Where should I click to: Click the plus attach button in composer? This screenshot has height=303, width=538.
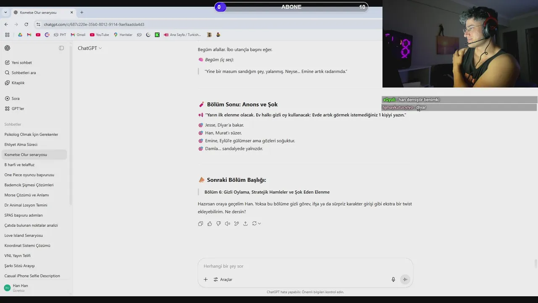click(206, 279)
